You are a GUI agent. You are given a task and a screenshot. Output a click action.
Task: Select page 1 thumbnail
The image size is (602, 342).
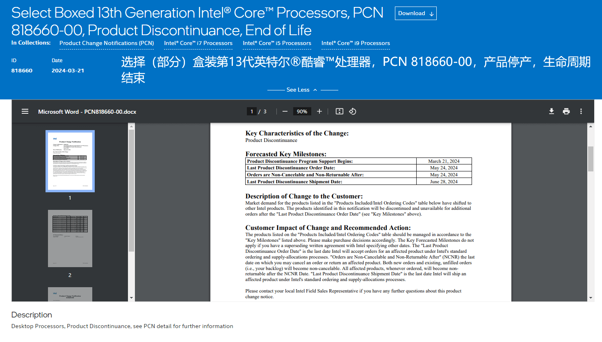(x=70, y=161)
